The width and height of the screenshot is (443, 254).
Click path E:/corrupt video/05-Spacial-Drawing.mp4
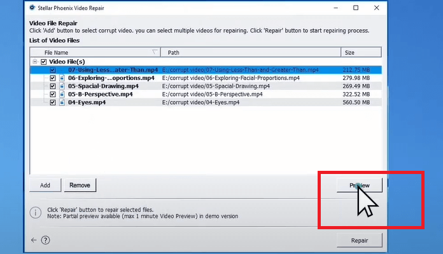pyautogui.click(x=216, y=86)
